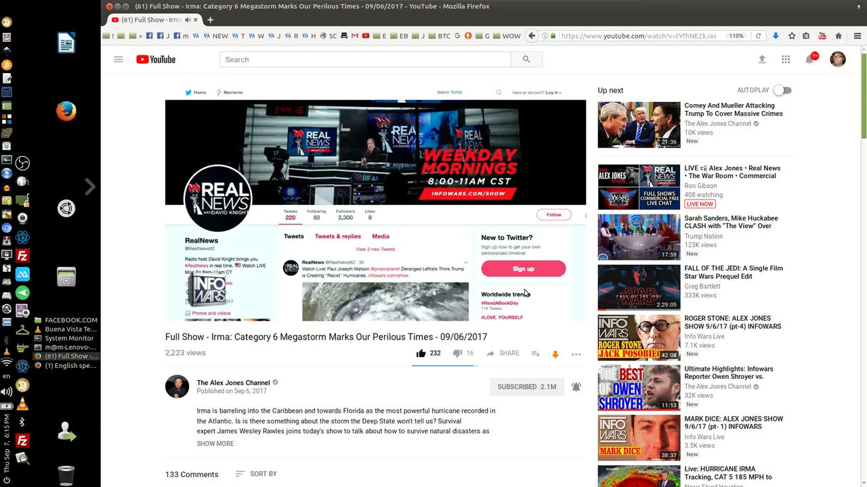Click the search magnifier button
The image size is (867, 487).
coord(526,60)
